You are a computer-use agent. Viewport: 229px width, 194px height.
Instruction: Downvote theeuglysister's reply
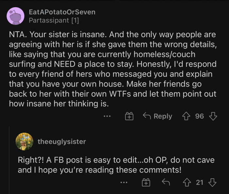213,183
